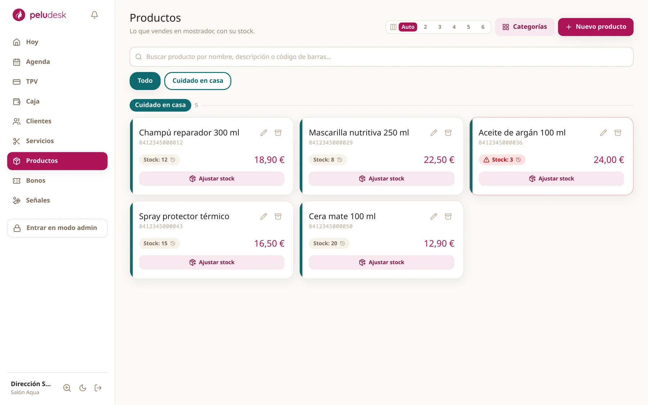648x405 pixels.
Task: Adjust stock for Aceite de argán
Action: [551, 179]
